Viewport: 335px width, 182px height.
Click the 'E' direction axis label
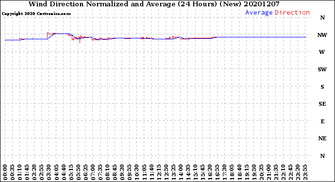point(322,121)
